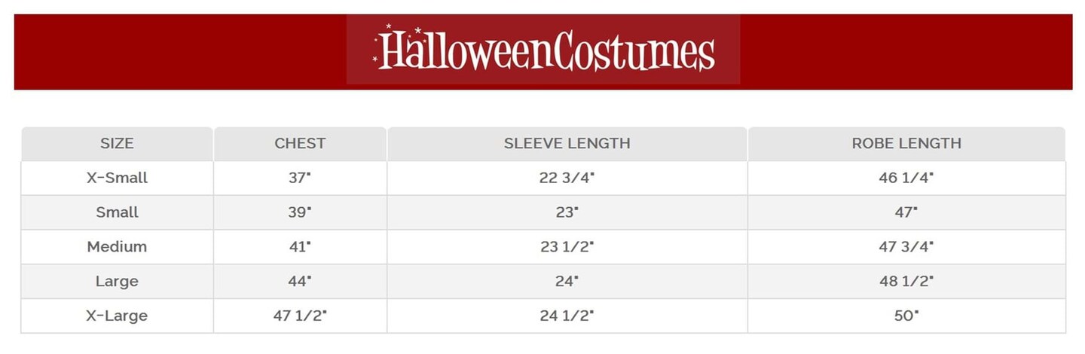Click the ROBE LENGTH column header
The height and width of the screenshot is (354, 1085).
906,143
